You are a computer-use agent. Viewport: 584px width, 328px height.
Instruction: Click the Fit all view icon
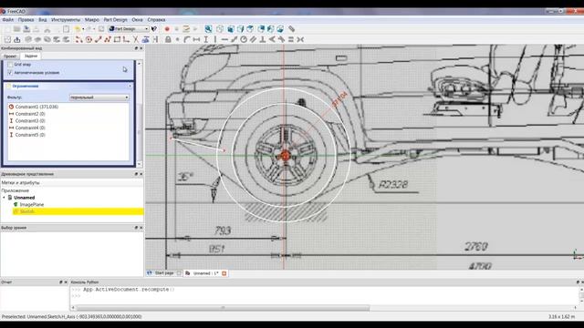tap(208, 29)
